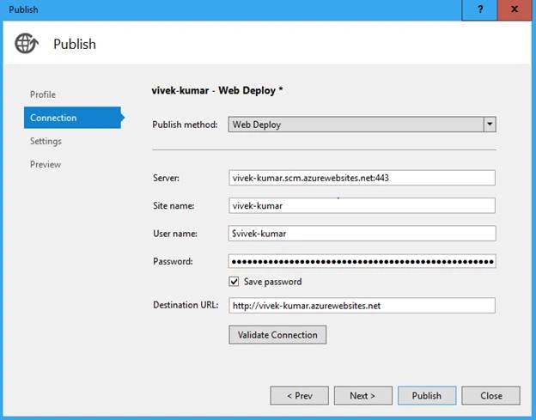This screenshot has height=420, width=536.
Task: Click the 'vivek-kumar - Web Deploy *' heading
Action: (x=217, y=90)
